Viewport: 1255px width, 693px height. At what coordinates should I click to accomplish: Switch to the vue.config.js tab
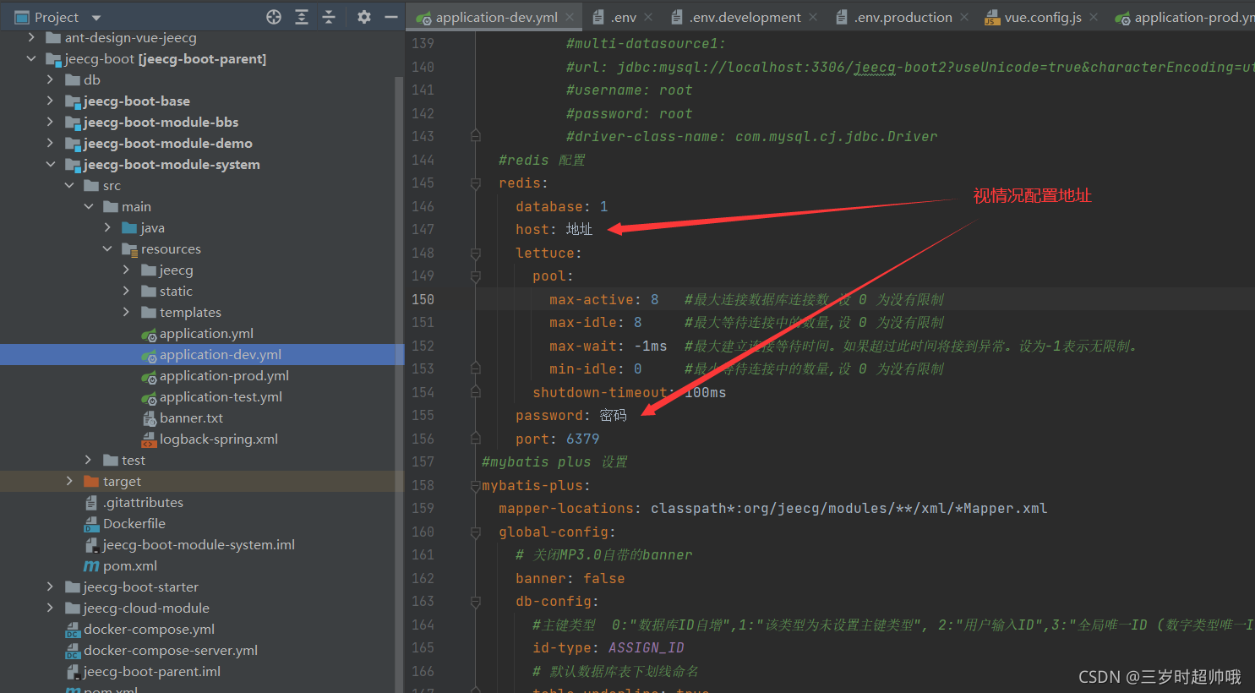(1042, 17)
